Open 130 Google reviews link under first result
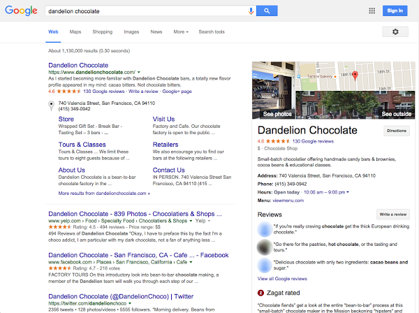Viewport: 419px width, 313px height. 103,92
